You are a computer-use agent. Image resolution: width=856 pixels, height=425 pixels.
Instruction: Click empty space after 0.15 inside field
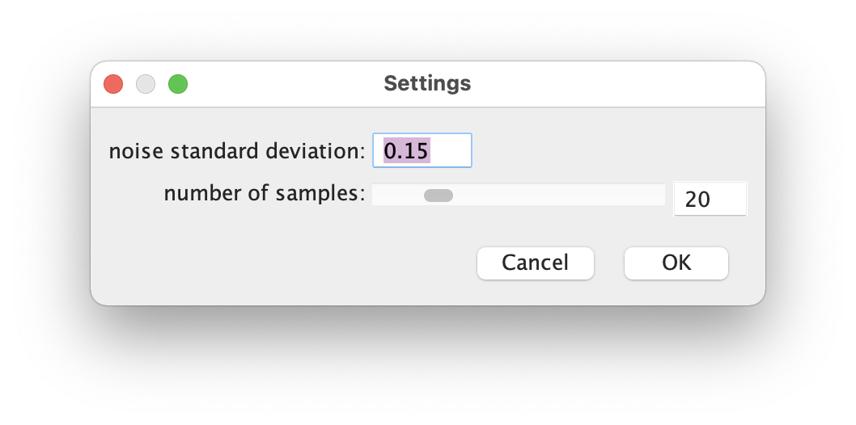[x=450, y=150]
